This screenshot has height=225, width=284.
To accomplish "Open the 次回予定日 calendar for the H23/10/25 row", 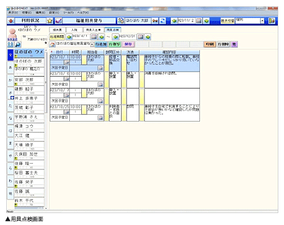I will click(x=101, y=118).
